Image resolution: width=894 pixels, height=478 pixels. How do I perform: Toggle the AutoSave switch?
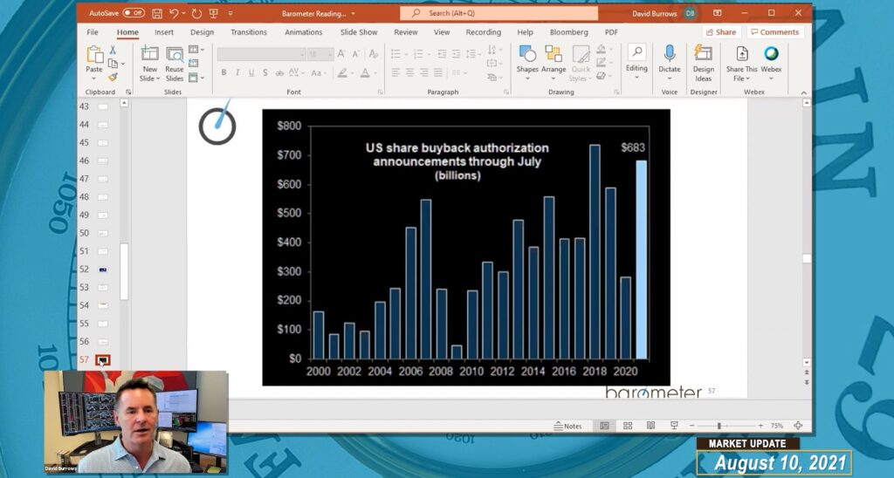(x=134, y=13)
